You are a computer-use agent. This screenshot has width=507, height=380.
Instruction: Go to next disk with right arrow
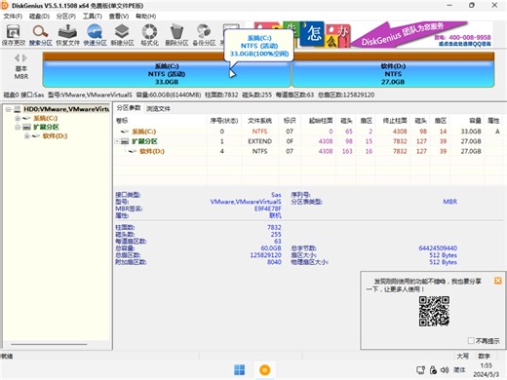24,58
